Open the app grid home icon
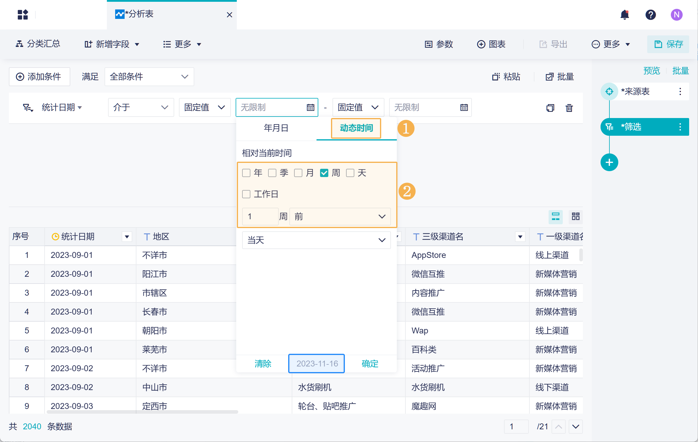 (x=23, y=14)
